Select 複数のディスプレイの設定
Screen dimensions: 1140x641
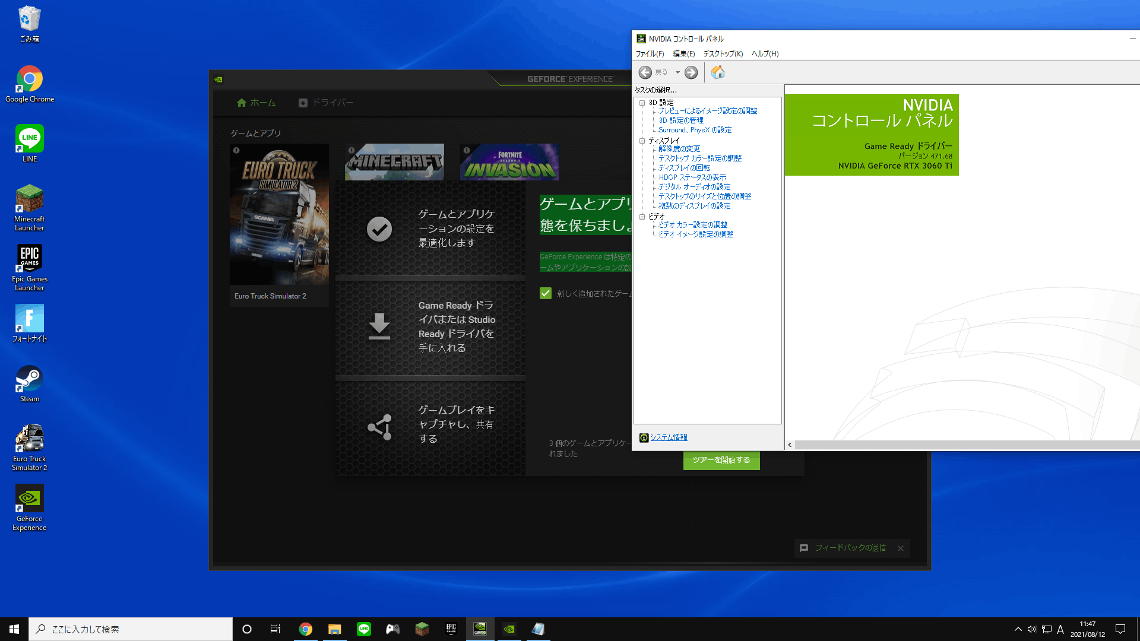click(x=695, y=206)
